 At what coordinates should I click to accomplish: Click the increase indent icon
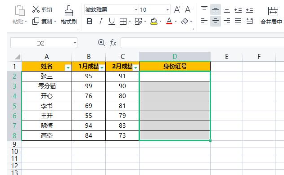coord(249,9)
